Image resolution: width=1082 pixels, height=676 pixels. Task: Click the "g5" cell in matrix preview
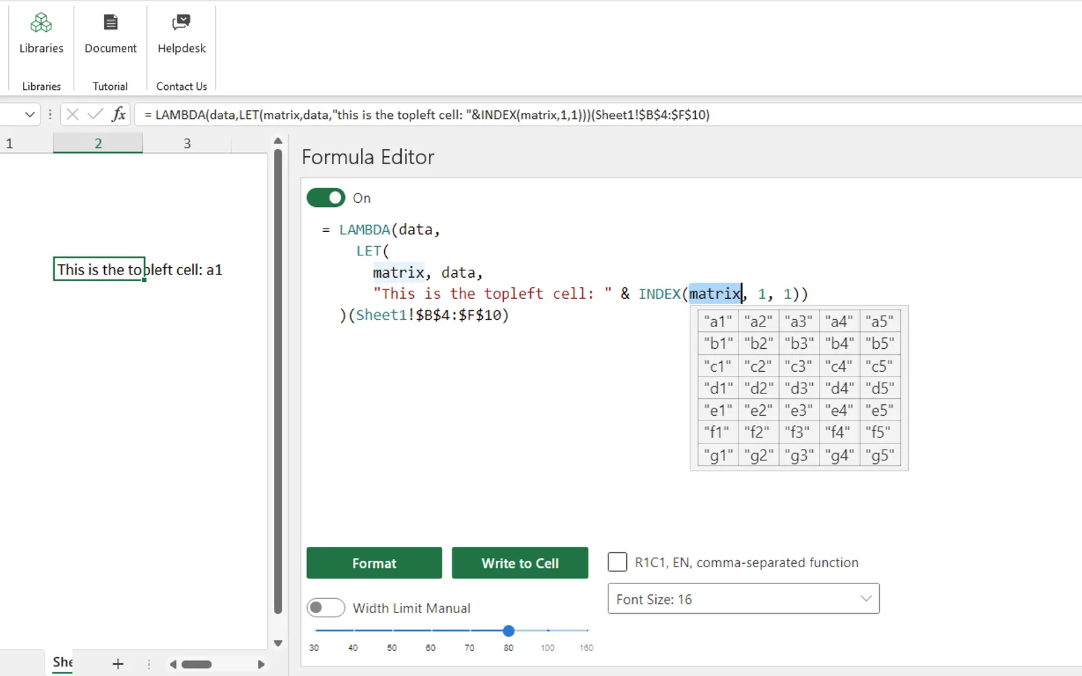880,456
